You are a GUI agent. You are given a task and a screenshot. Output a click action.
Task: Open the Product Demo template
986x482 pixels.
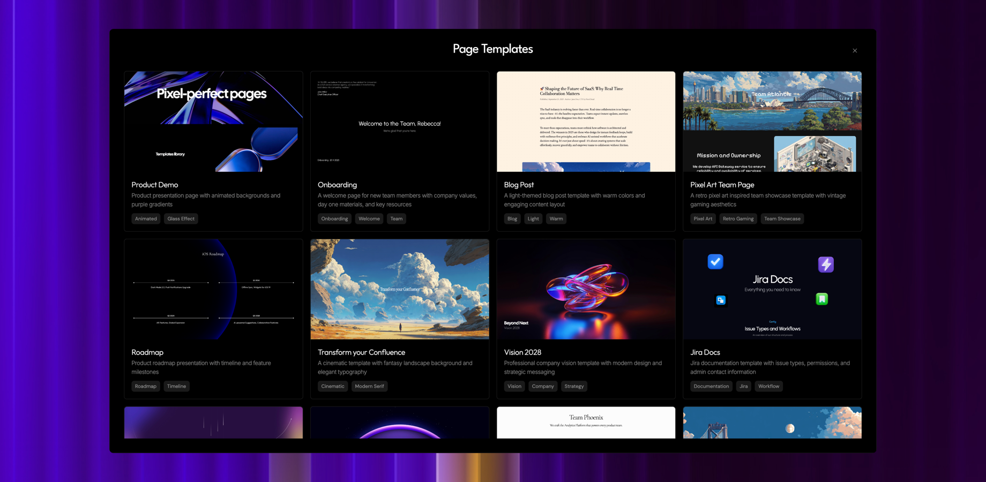point(213,122)
